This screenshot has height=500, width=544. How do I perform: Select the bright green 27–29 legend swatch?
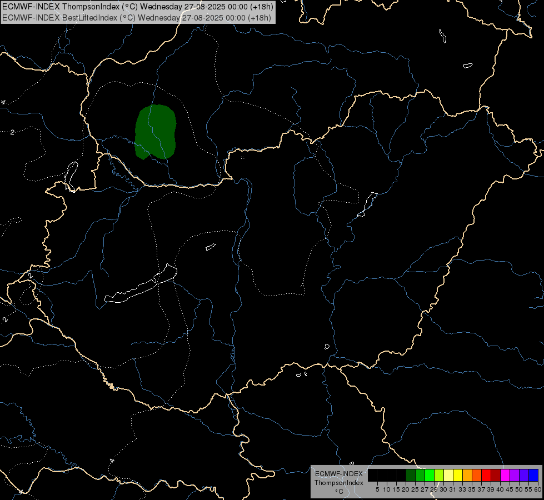(430, 475)
